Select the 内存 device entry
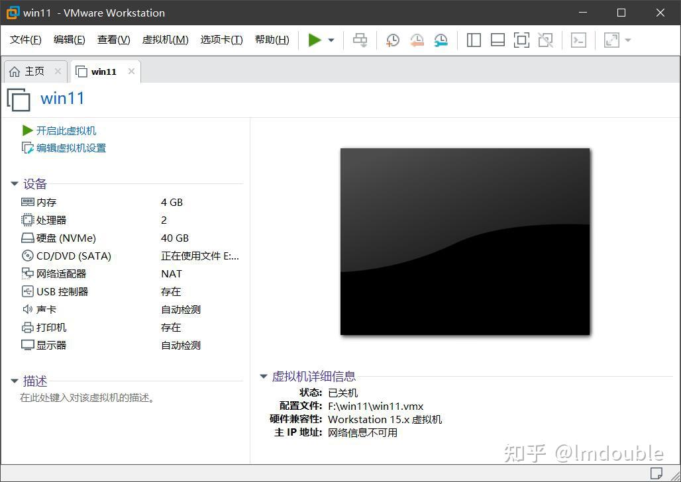The width and height of the screenshot is (681, 482). 45,202
